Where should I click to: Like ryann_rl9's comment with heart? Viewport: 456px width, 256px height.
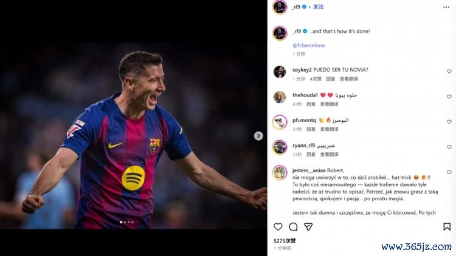tap(449, 147)
